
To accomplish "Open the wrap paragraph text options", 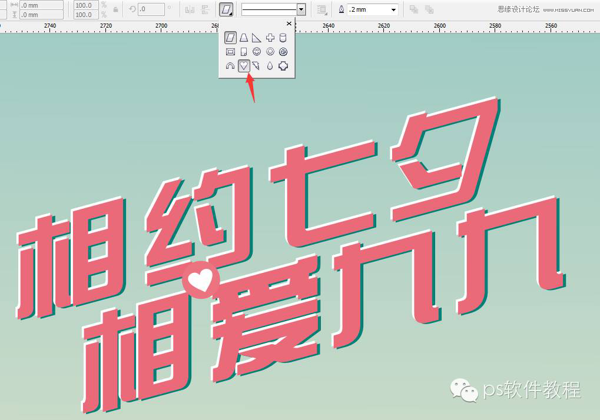I will (321, 10).
